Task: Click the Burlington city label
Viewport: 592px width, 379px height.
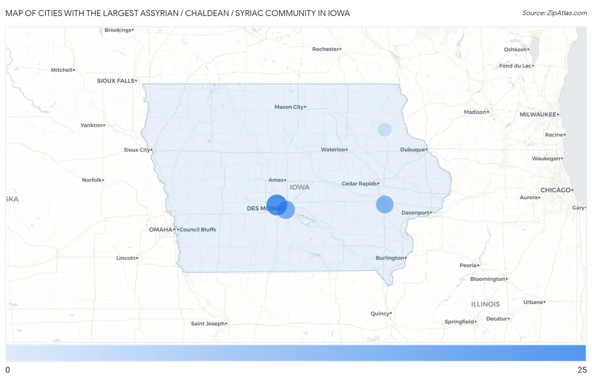Action: (x=390, y=258)
